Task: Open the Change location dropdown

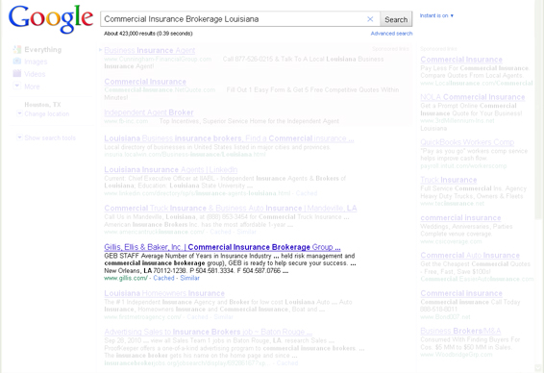Action: 43,113
